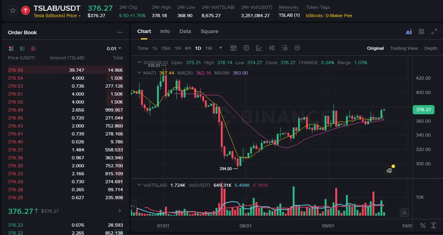Open price precision 0.01 dropdown
This screenshot has height=235, width=443.
point(114,49)
